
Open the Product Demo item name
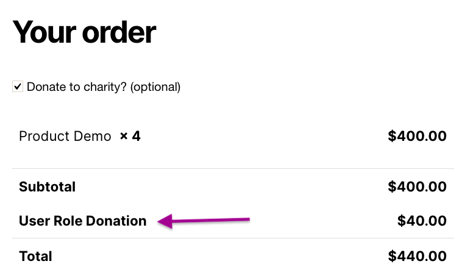click(x=65, y=136)
